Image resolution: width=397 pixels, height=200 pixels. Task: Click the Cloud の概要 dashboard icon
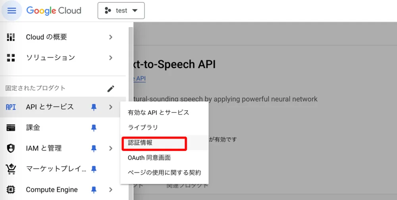pos(11,37)
